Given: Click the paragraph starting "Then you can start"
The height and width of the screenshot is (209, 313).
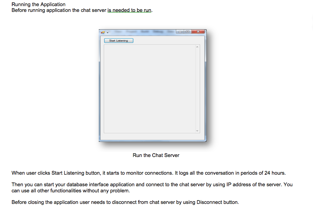Looking at the screenshot, I should [x=152, y=185].
